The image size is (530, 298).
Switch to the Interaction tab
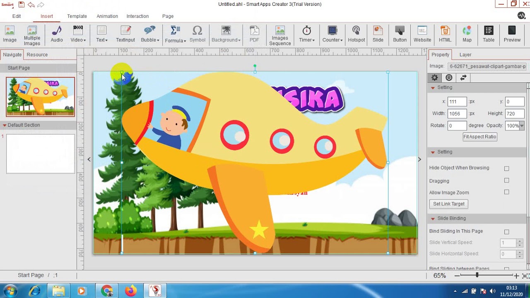tap(137, 16)
